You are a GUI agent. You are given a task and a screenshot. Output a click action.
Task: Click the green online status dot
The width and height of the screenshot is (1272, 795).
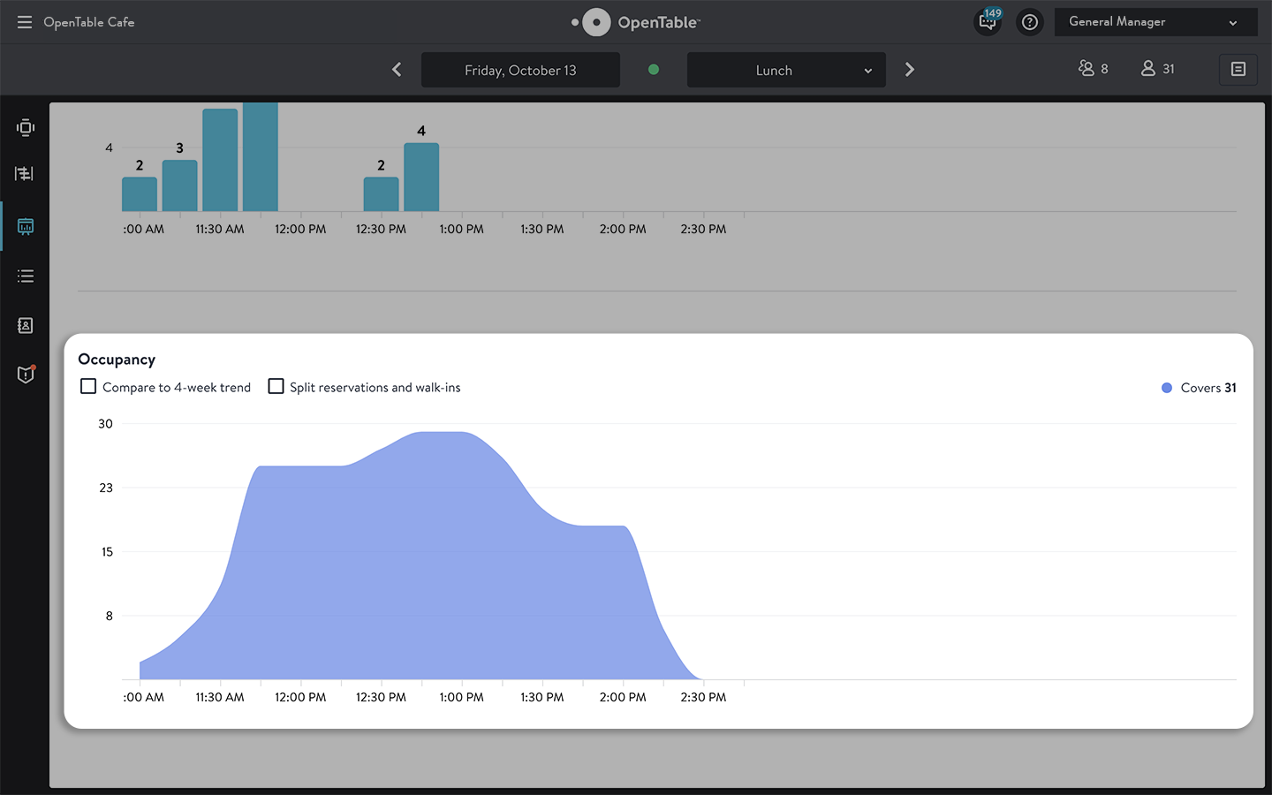tap(654, 70)
